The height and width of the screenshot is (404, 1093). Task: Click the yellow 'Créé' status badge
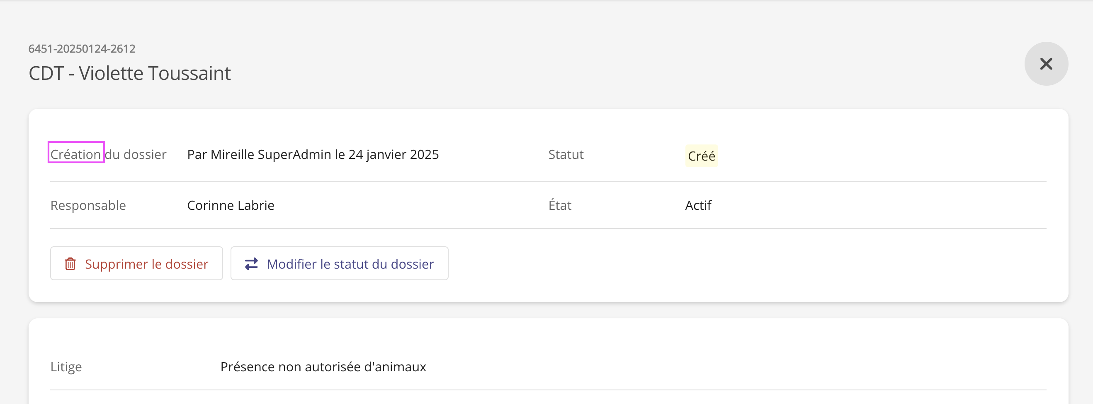click(x=701, y=156)
